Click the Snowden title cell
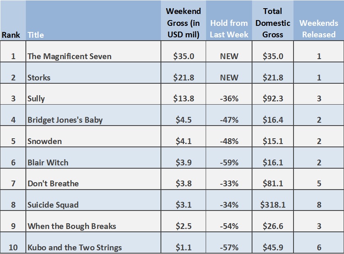 pos(45,142)
